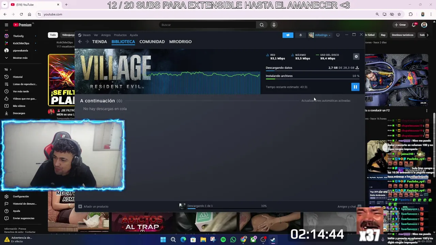Switch to the BIBLIOTECA tab

(x=123, y=42)
